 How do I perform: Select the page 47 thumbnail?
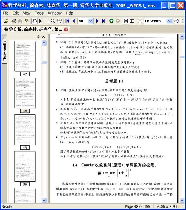[x=25, y=56]
